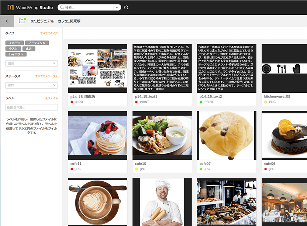Screen dimensions: 307x226
Task: Click the red status dot of p14_15_text1
Action: tap(137, 102)
